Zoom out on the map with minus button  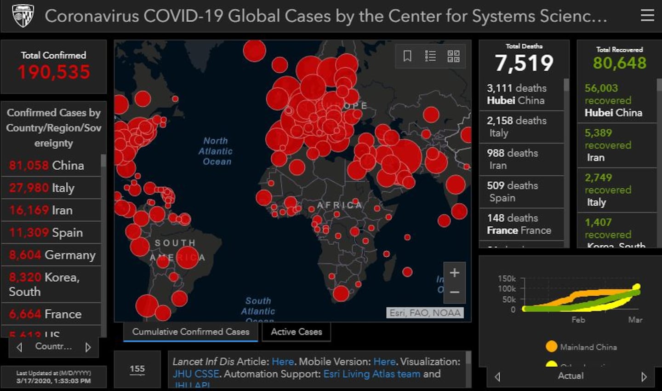[x=454, y=293]
